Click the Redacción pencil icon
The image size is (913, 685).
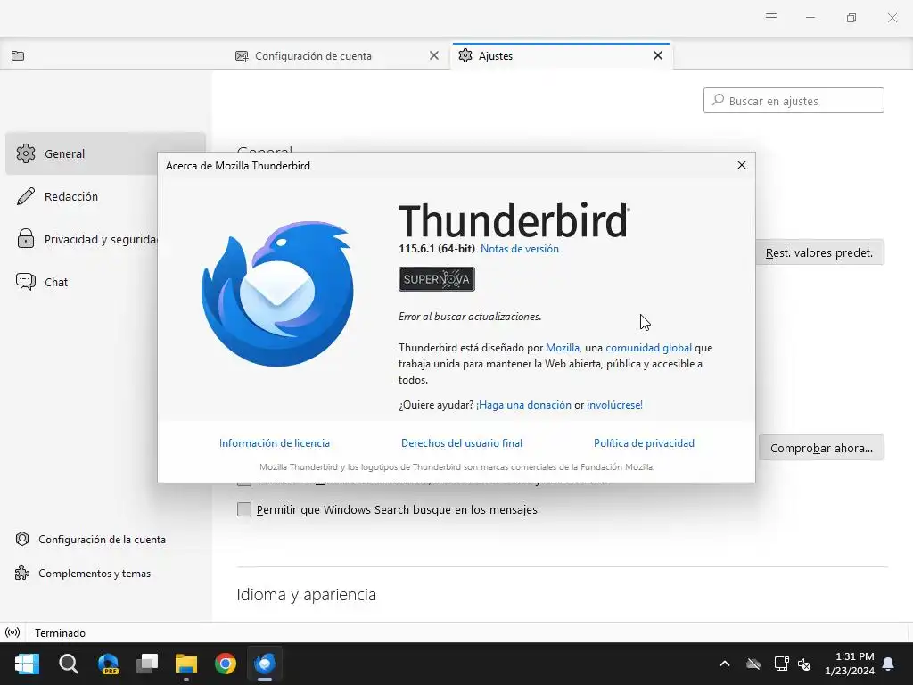[x=26, y=196]
